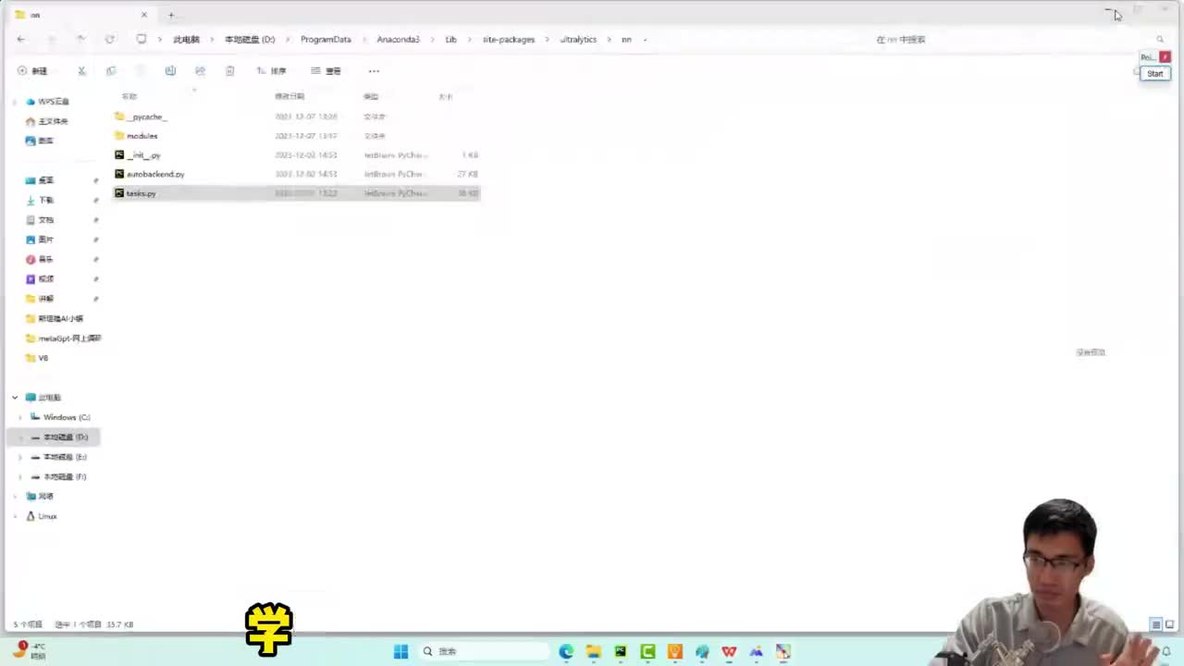The height and width of the screenshot is (666, 1184).
Task: Open Microsoft Edge from the taskbar
Action: click(566, 651)
